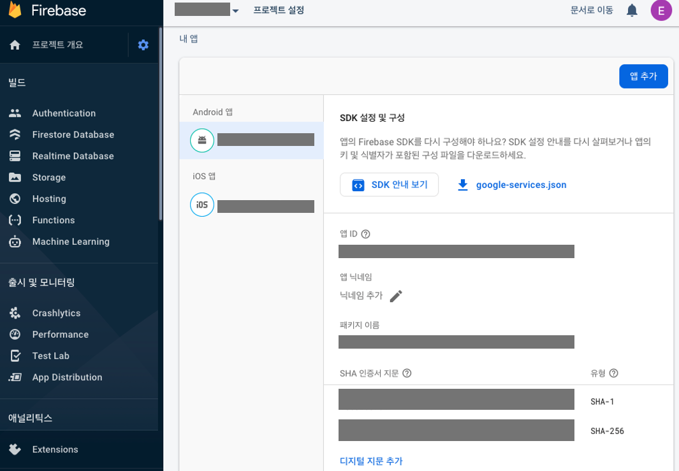Click help icon next to SHA 인증서 지문
Screen dimensions: 679x471
coord(407,373)
